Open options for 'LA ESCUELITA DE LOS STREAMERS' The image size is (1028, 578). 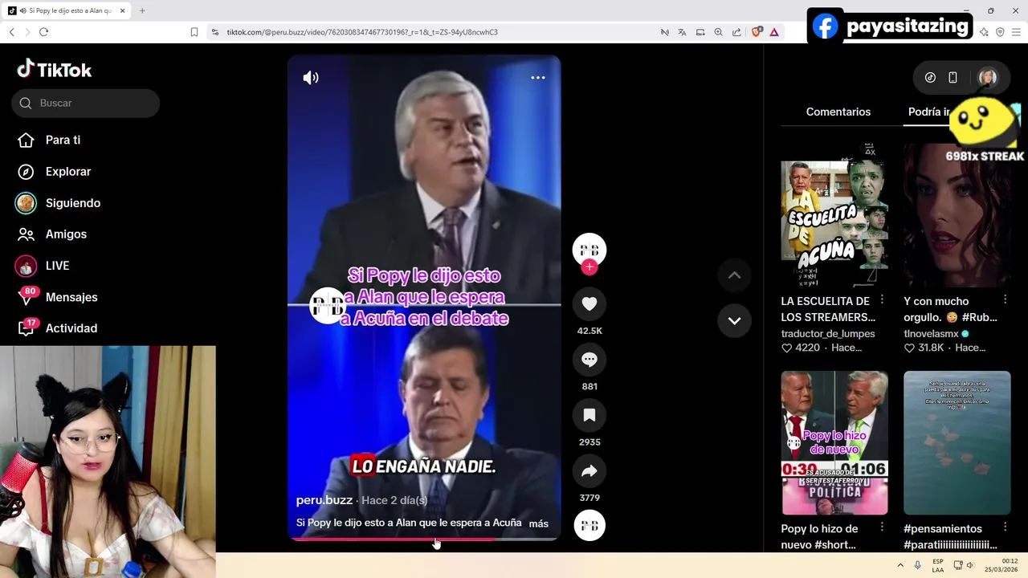tap(882, 299)
